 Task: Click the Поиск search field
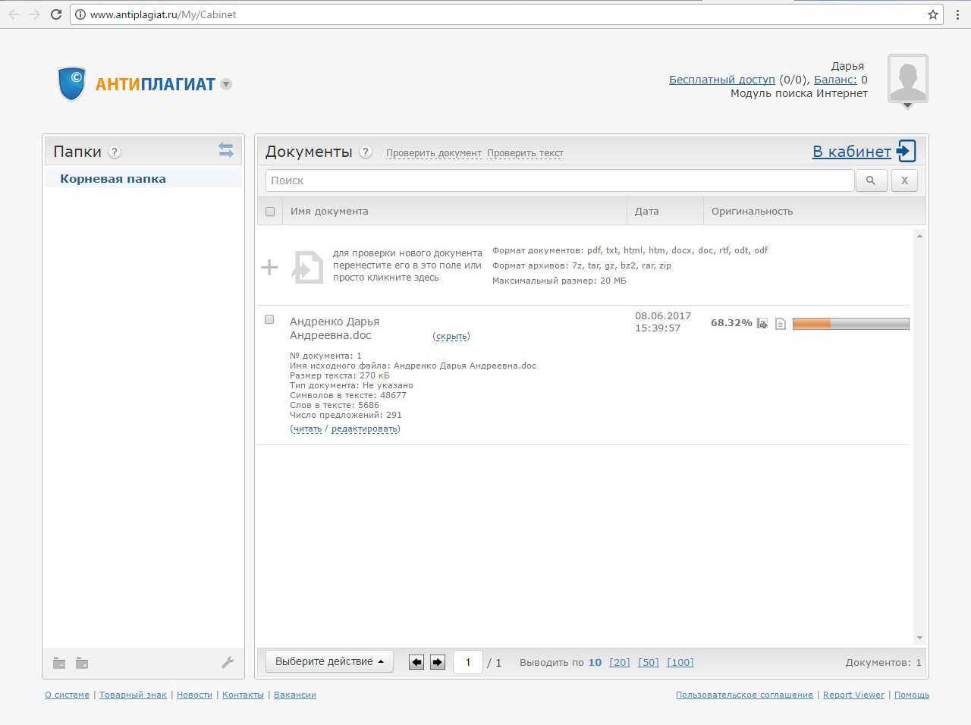click(x=559, y=180)
